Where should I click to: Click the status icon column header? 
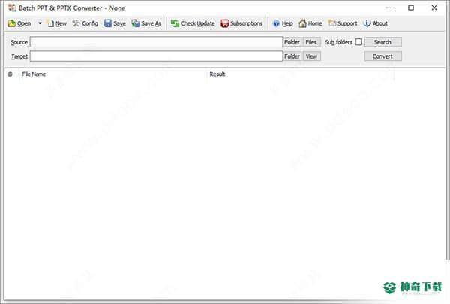click(10, 74)
